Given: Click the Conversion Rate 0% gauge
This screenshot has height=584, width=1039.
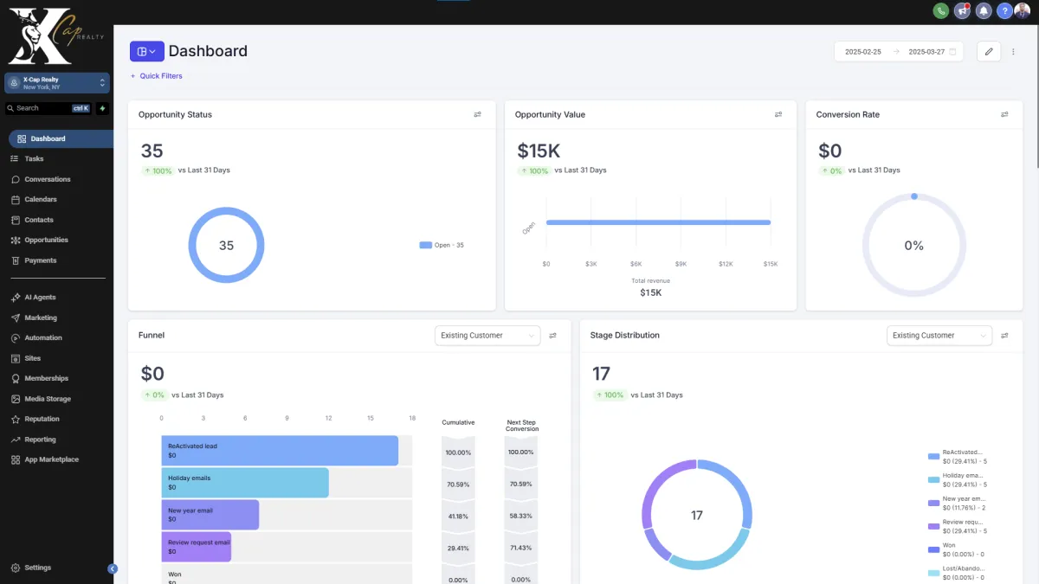Looking at the screenshot, I should tap(914, 245).
